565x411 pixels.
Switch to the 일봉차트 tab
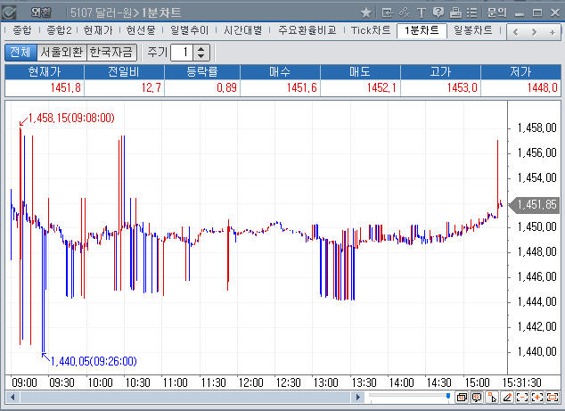pyautogui.click(x=472, y=30)
